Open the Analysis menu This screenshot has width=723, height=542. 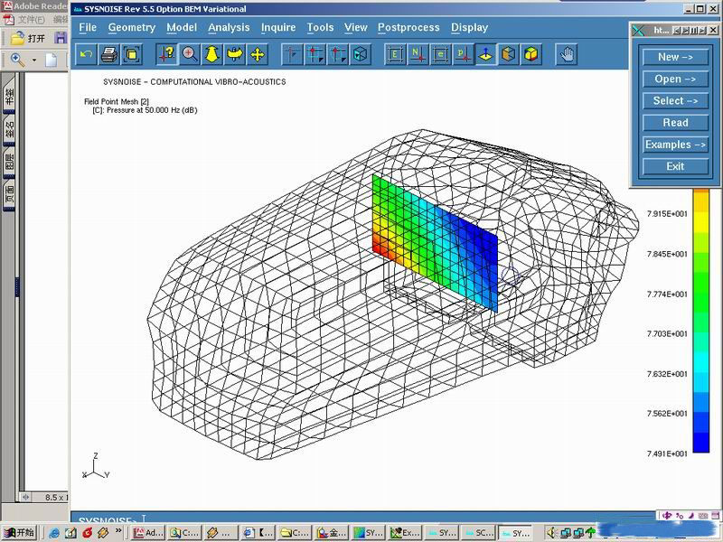click(x=229, y=28)
